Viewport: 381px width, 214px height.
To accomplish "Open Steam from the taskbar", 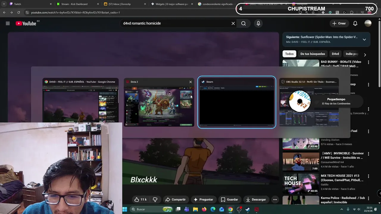I will pyautogui.click(x=248, y=209).
